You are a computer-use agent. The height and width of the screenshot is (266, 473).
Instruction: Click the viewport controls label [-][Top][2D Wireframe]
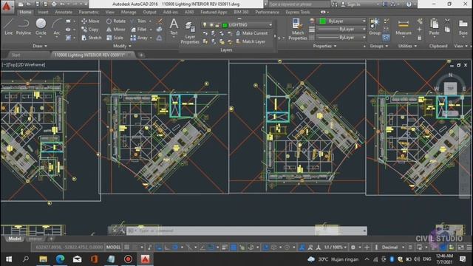pyautogui.click(x=24, y=65)
